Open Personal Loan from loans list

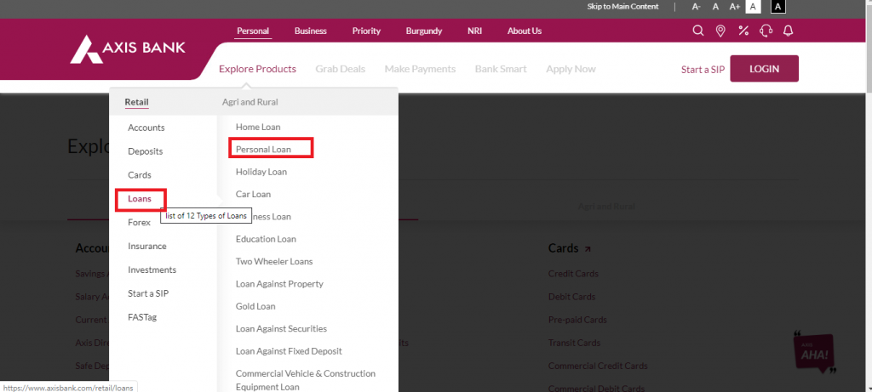pyautogui.click(x=263, y=150)
